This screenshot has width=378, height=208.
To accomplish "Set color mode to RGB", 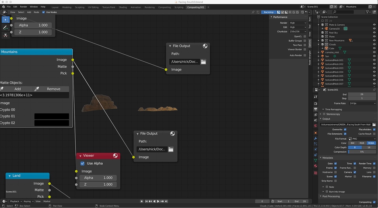I will pos(362,143).
